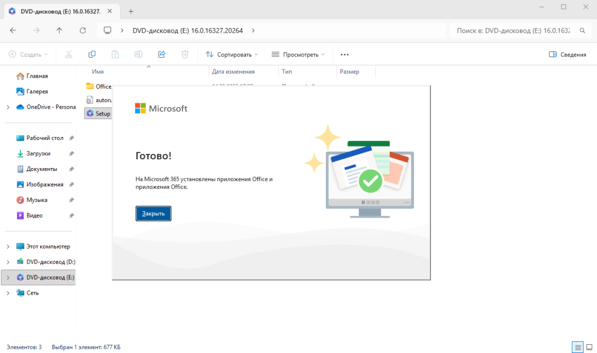Screen dimensions: 597x353
Task: Click the Закрыть button in Office dialog
Action: tap(153, 214)
